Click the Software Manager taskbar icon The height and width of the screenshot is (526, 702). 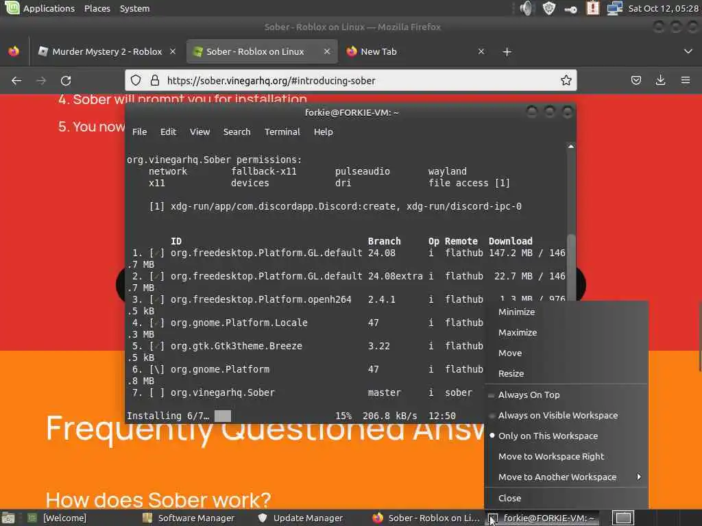tap(147, 518)
